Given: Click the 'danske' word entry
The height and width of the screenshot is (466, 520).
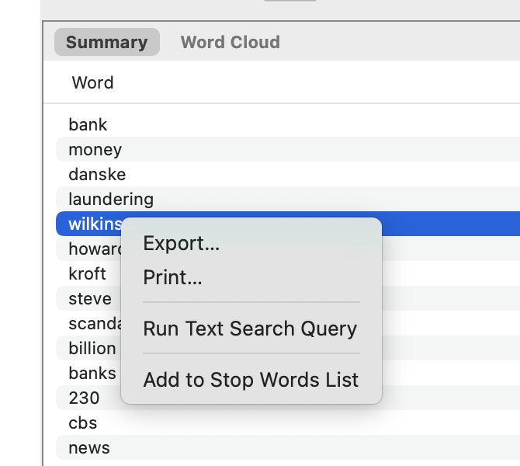Looking at the screenshot, I should 97,174.
